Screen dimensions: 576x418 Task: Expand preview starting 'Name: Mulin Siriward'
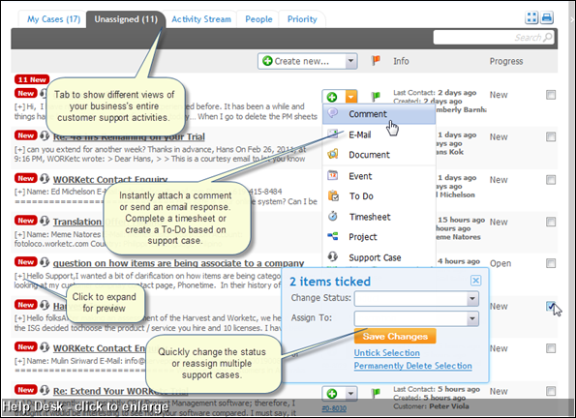click(19, 361)
